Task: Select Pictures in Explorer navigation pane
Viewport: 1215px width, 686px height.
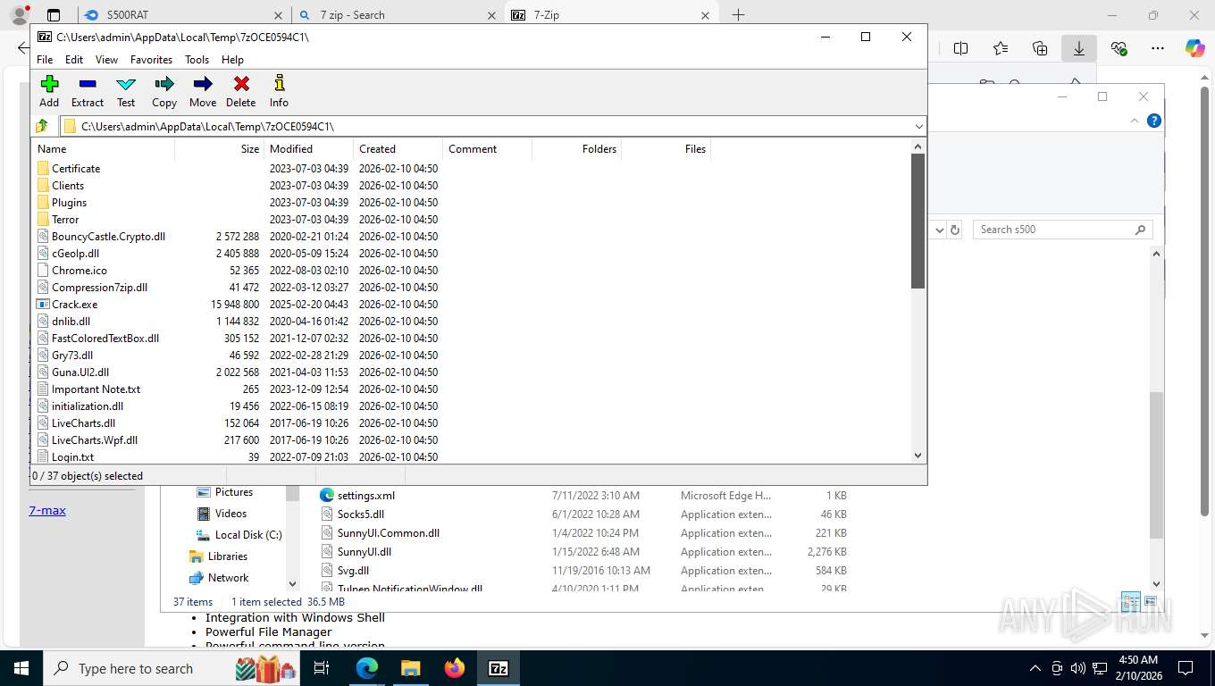Action: [x=233, y=492]
